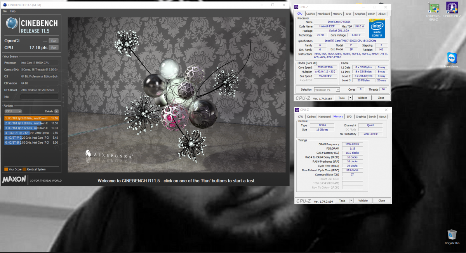
Task: Click the Info field in Your System
Action: pyautogui.click(x=39, y=97)
